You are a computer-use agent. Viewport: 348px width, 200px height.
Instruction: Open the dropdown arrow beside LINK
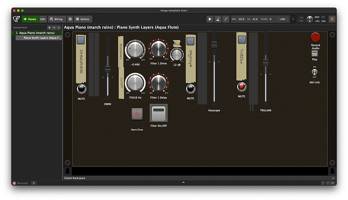tap(293, 19)
